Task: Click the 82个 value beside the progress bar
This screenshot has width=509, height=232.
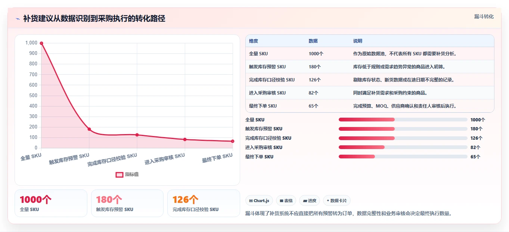Action: click(475, 148)
